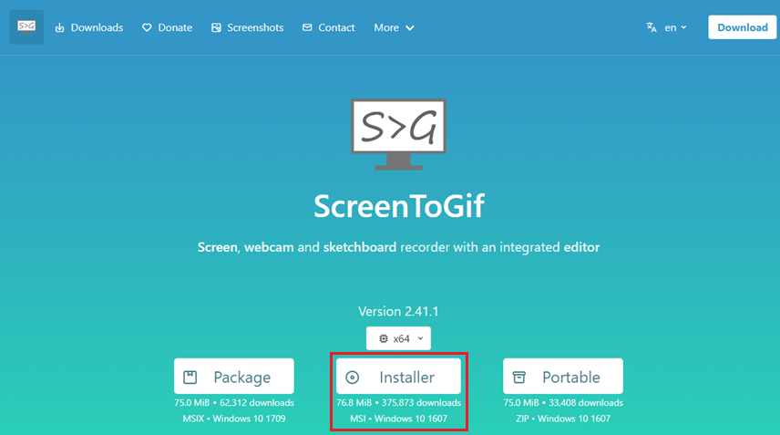Click the Portable archive icon
Screen dimensions: 780x435
519,378
